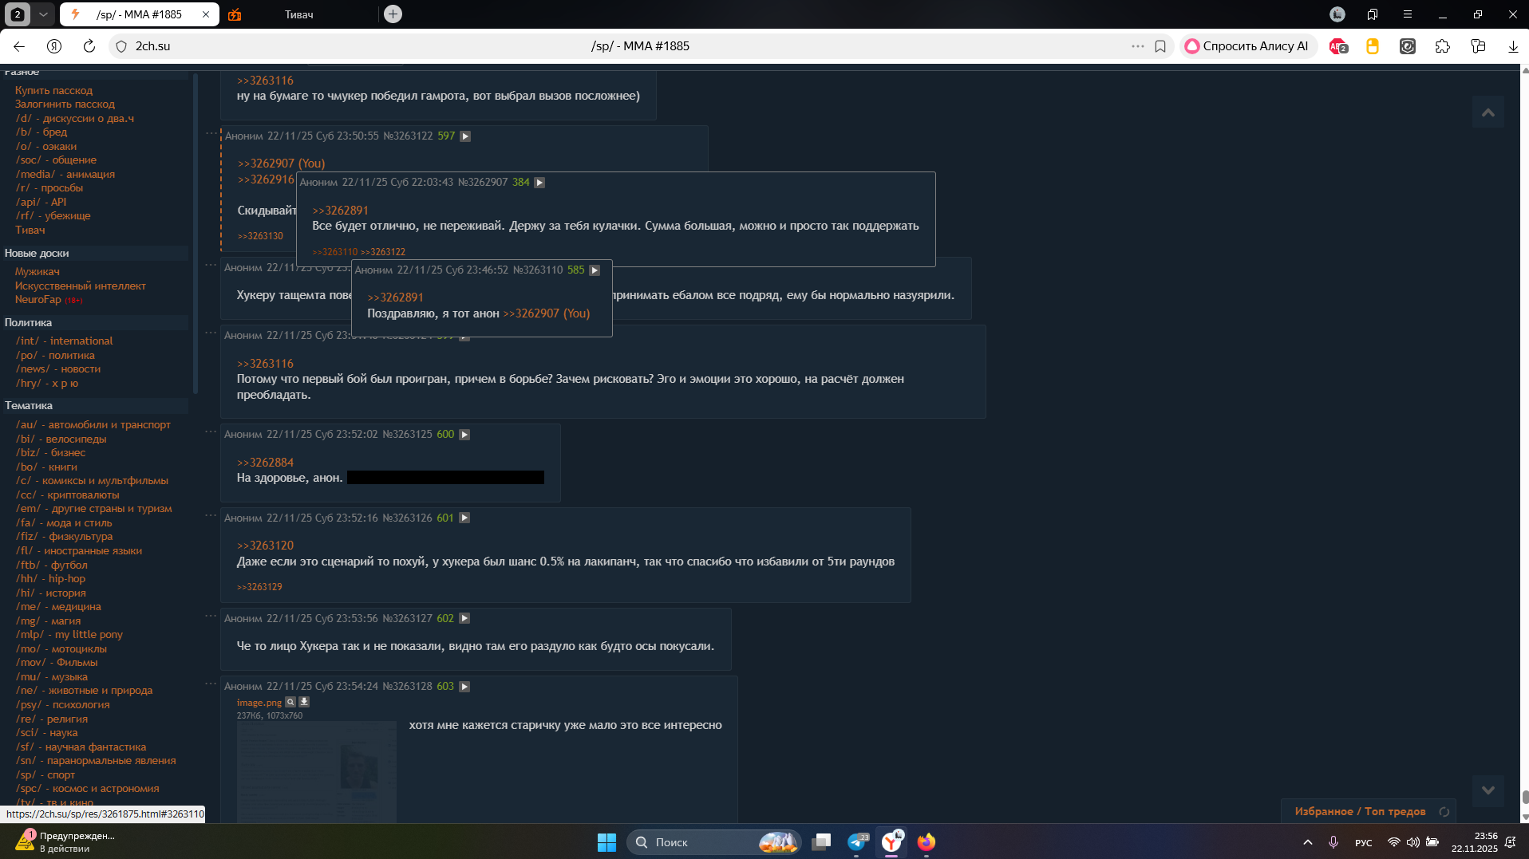
Task: Open the /mov/ - Фильмы board
Action: [x=57, y=663]
